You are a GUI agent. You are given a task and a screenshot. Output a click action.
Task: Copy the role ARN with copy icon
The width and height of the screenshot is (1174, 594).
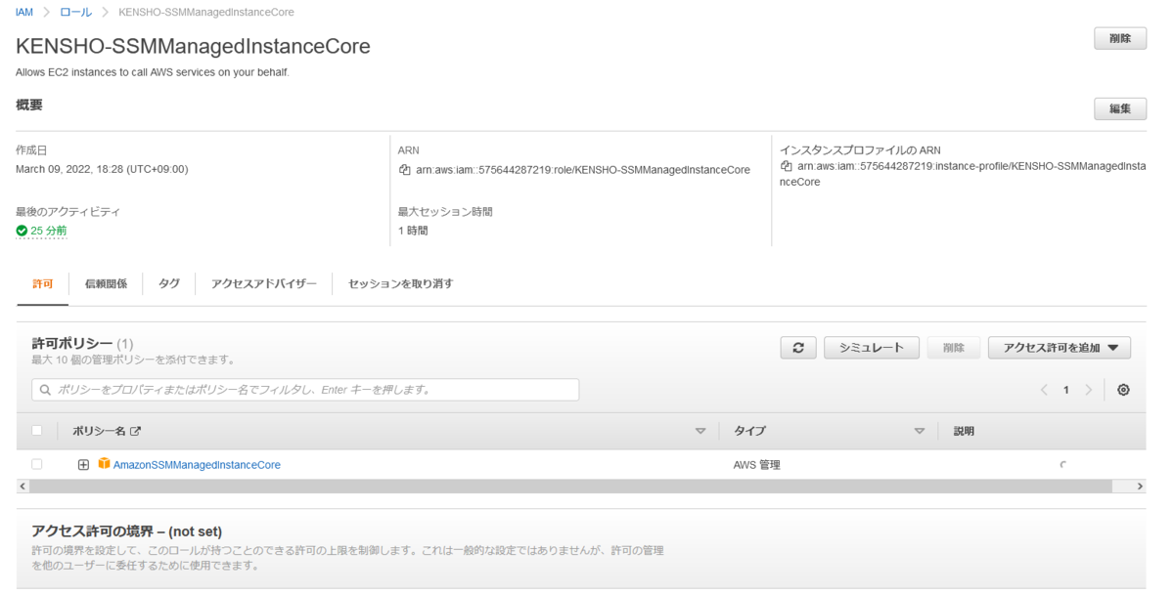point(404,169)
